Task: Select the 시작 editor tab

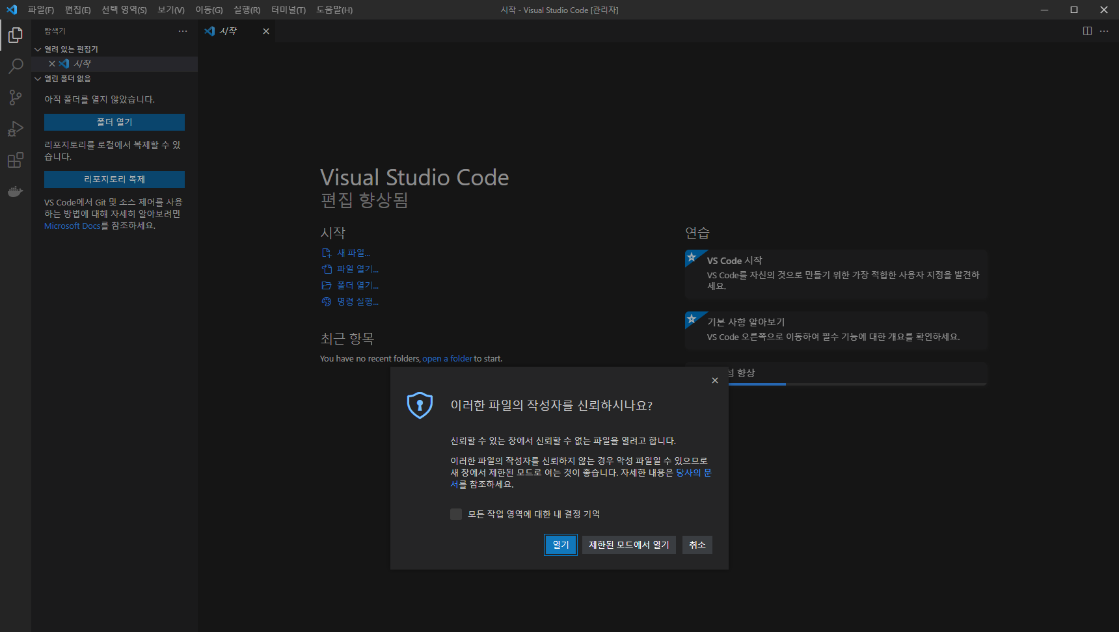Action: pyautogui.click(x=236, y=31)
